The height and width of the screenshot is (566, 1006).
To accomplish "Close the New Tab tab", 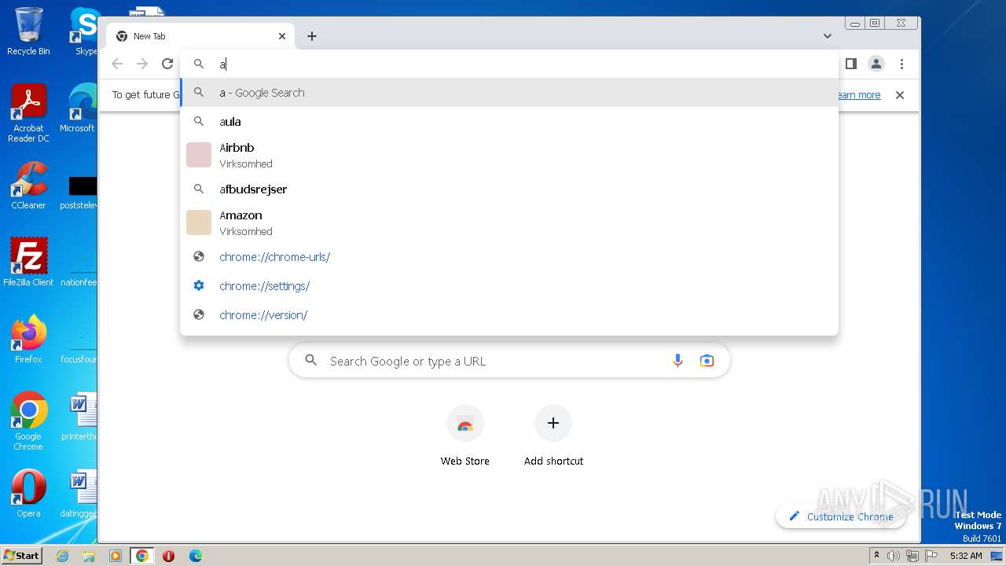I will coord(282,36).
